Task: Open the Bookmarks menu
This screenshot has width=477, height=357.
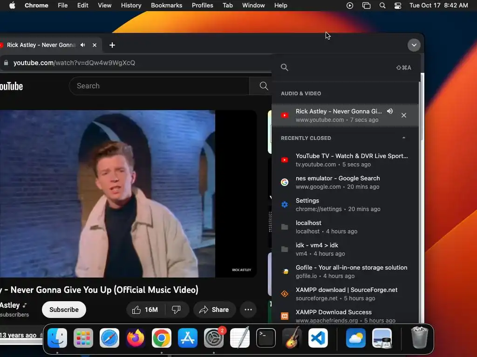Action: tap(166, 6)
